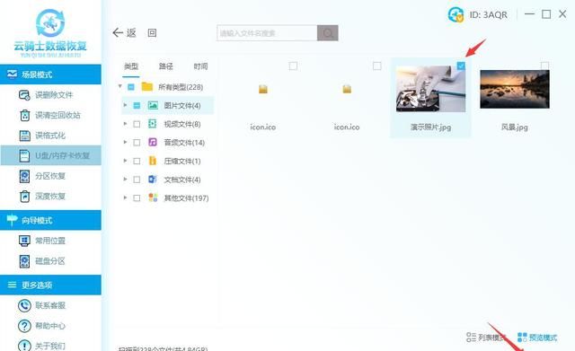This screenshot has height=351, width=575.
Task: Toggle the 图片文件(4) checkbox
Action: 137,106
